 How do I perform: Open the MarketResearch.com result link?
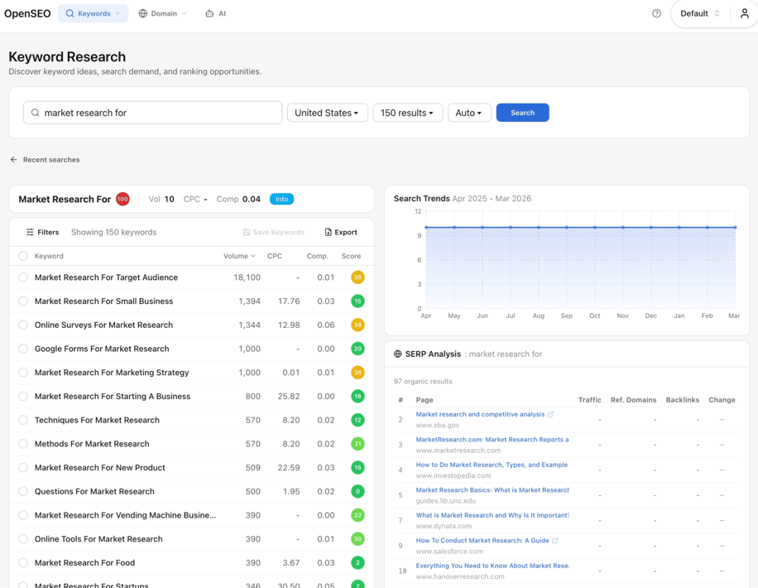(492, 440)
